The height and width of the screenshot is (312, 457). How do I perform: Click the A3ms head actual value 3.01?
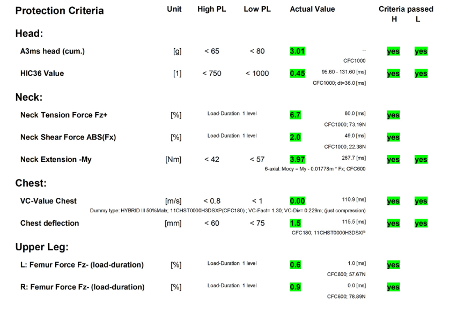click(297, 51)
